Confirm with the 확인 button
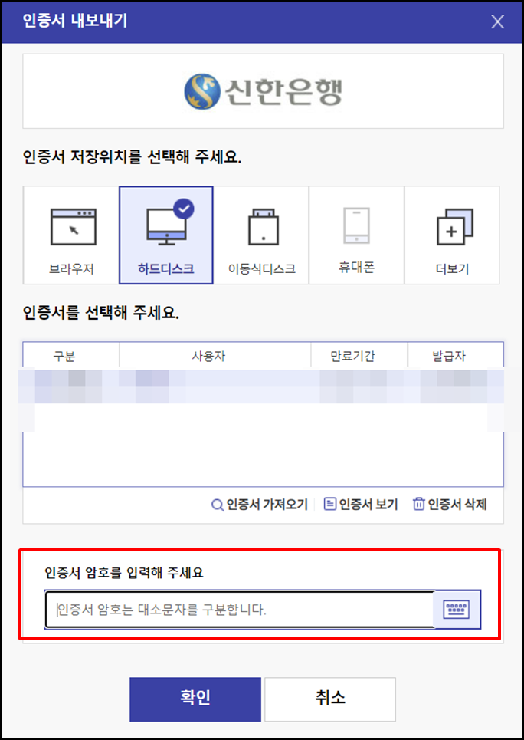The image size is (524, 740). click(x=195, y=699)
